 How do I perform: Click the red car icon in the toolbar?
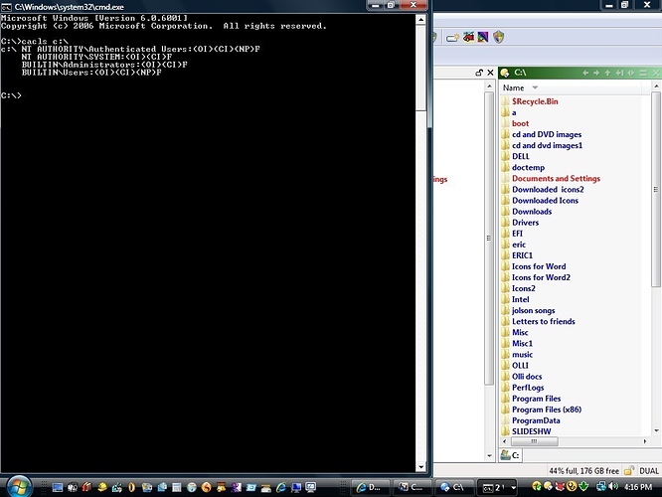point(468,37)
